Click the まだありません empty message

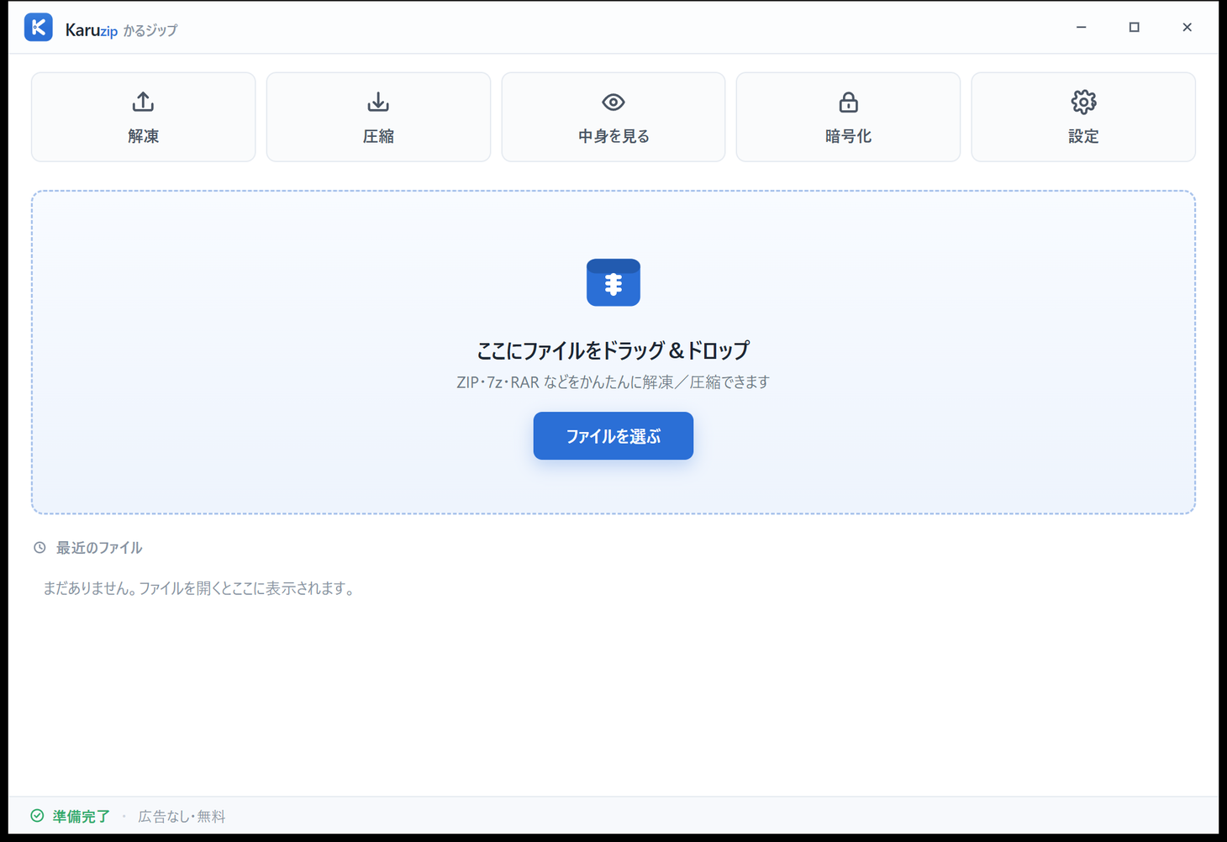tap(200, 588)
